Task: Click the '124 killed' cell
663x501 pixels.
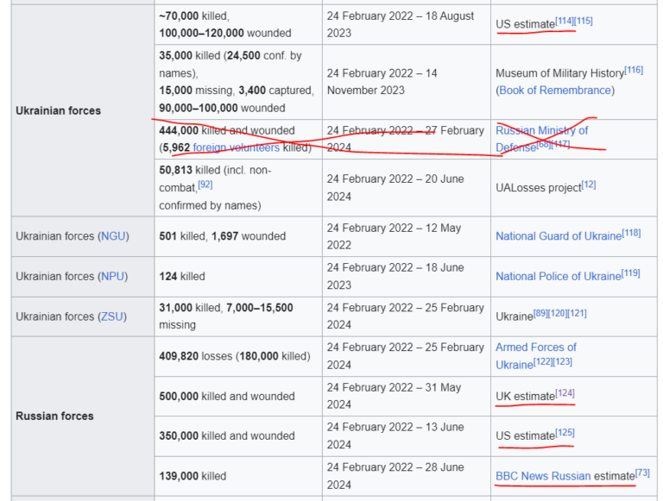Action: click(238, 276)
